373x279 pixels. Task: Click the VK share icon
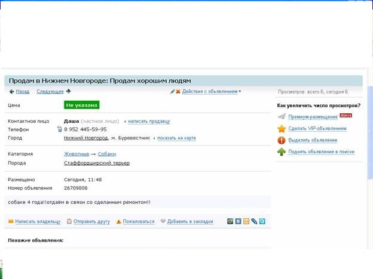[239, 221]
